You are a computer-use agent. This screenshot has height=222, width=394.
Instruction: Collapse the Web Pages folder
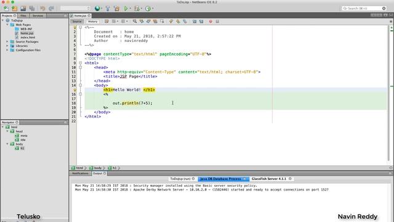click(x=7, y=25)
